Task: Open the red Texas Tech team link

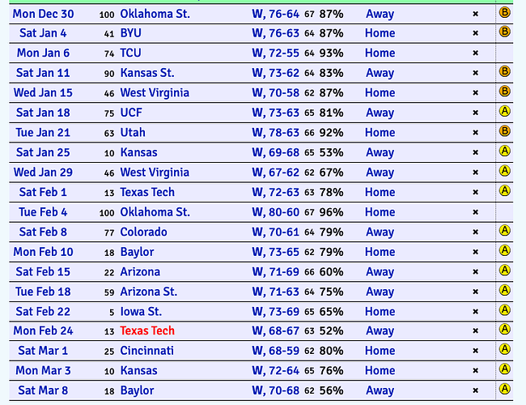Action: [147, 330]
